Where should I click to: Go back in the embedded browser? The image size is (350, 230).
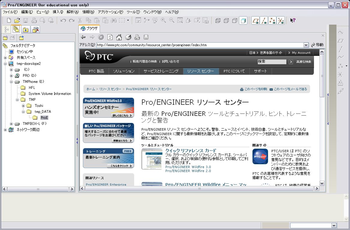tap(83, 37)
